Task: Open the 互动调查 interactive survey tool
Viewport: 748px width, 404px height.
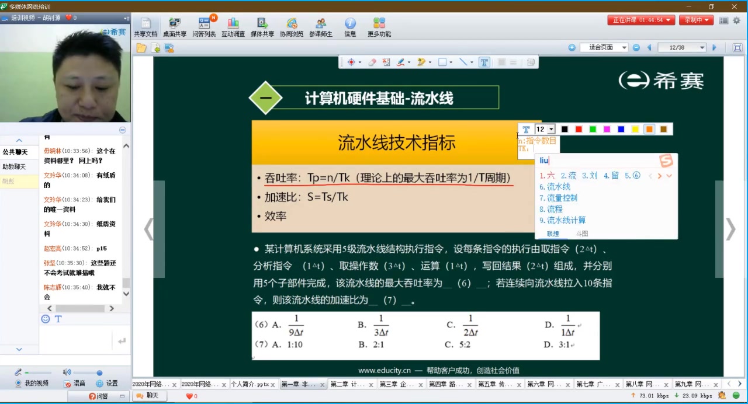Action: tap(234, 26)
